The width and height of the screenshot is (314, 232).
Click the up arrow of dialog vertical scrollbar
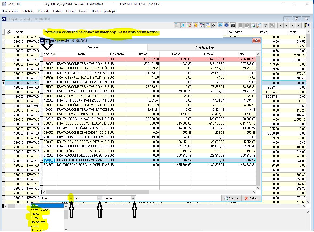258,54
